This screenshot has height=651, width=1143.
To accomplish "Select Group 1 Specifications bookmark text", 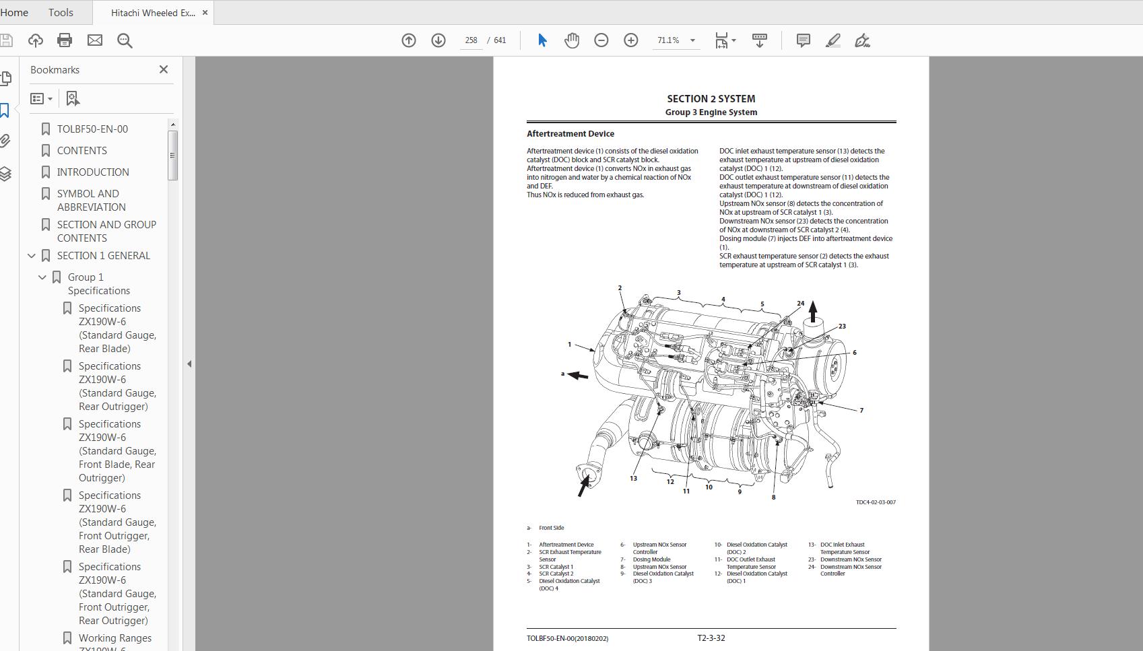I will coord(99,284).
